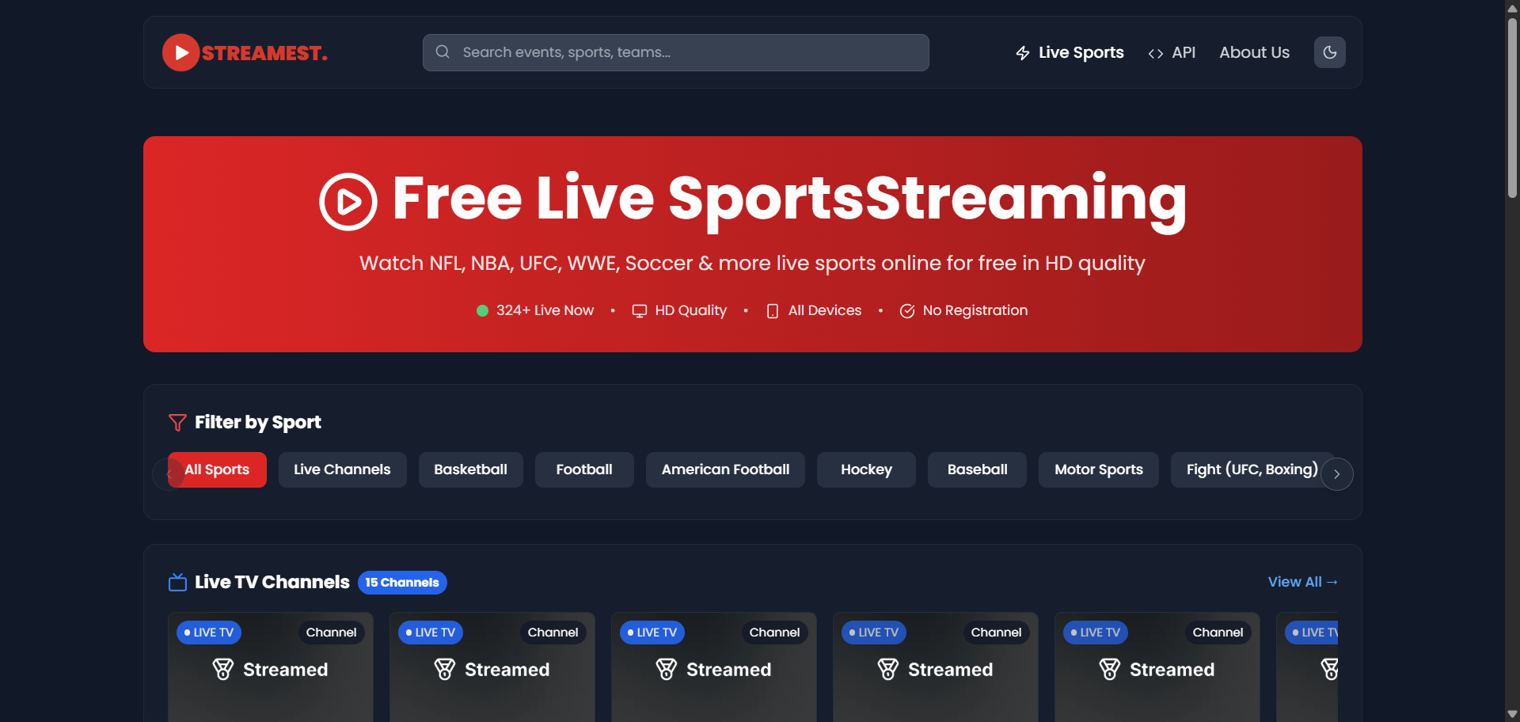Image resolution: width=1520 pixels, height=722 pixels.
Task: Click the No Registration checkmark icon
Action: click(907, 311)
